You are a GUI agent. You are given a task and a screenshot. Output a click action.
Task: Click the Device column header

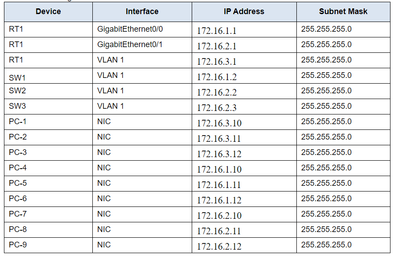[48, 11]
